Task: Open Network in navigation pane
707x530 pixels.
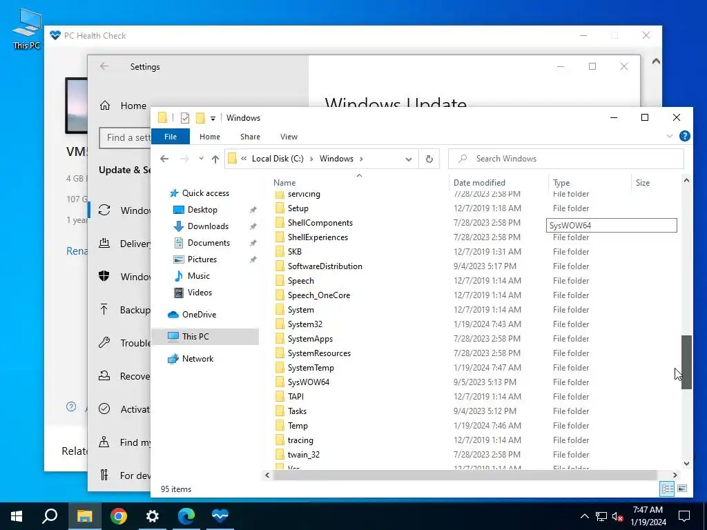Action: [197, 359]
